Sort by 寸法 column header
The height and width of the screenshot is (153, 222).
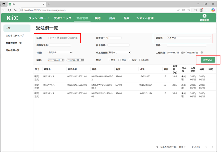(x=142, y=69)
